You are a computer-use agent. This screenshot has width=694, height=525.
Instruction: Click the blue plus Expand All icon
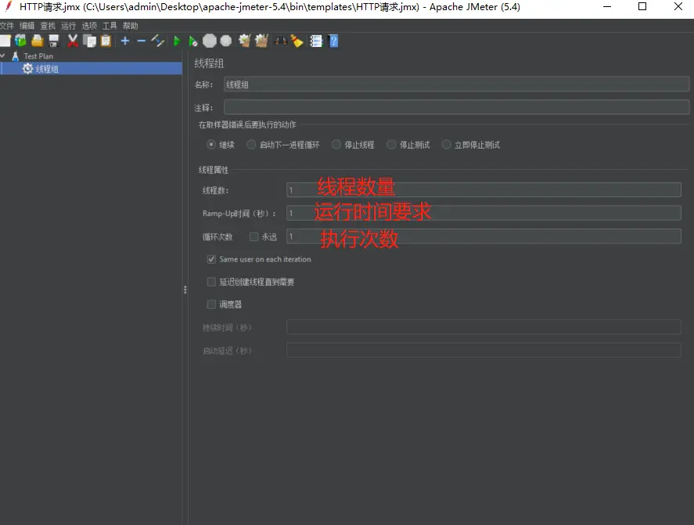point(125,41)
